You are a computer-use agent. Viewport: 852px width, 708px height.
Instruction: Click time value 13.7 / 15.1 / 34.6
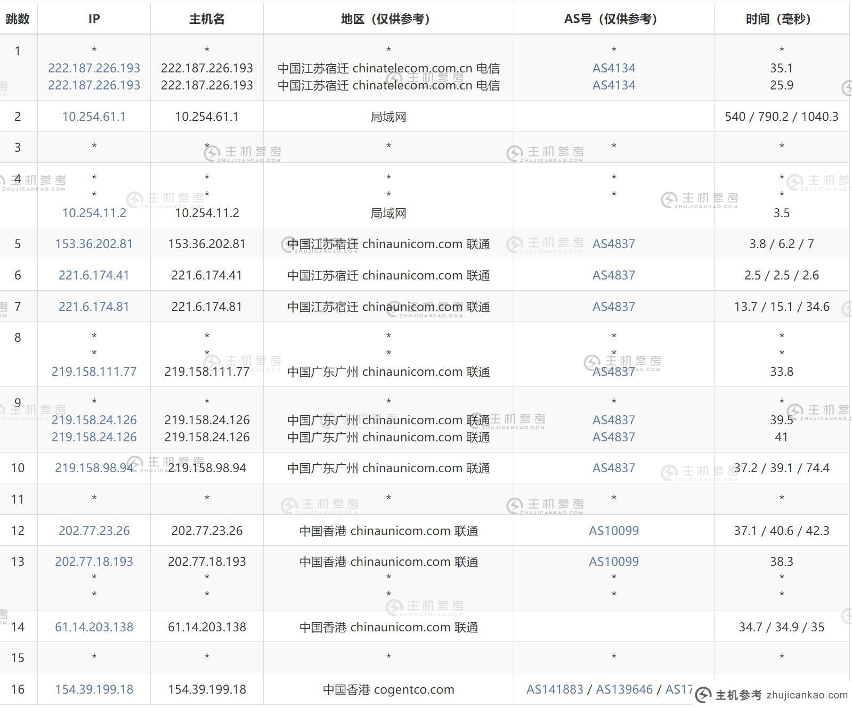pyautogui.click(x=782, y=307)
